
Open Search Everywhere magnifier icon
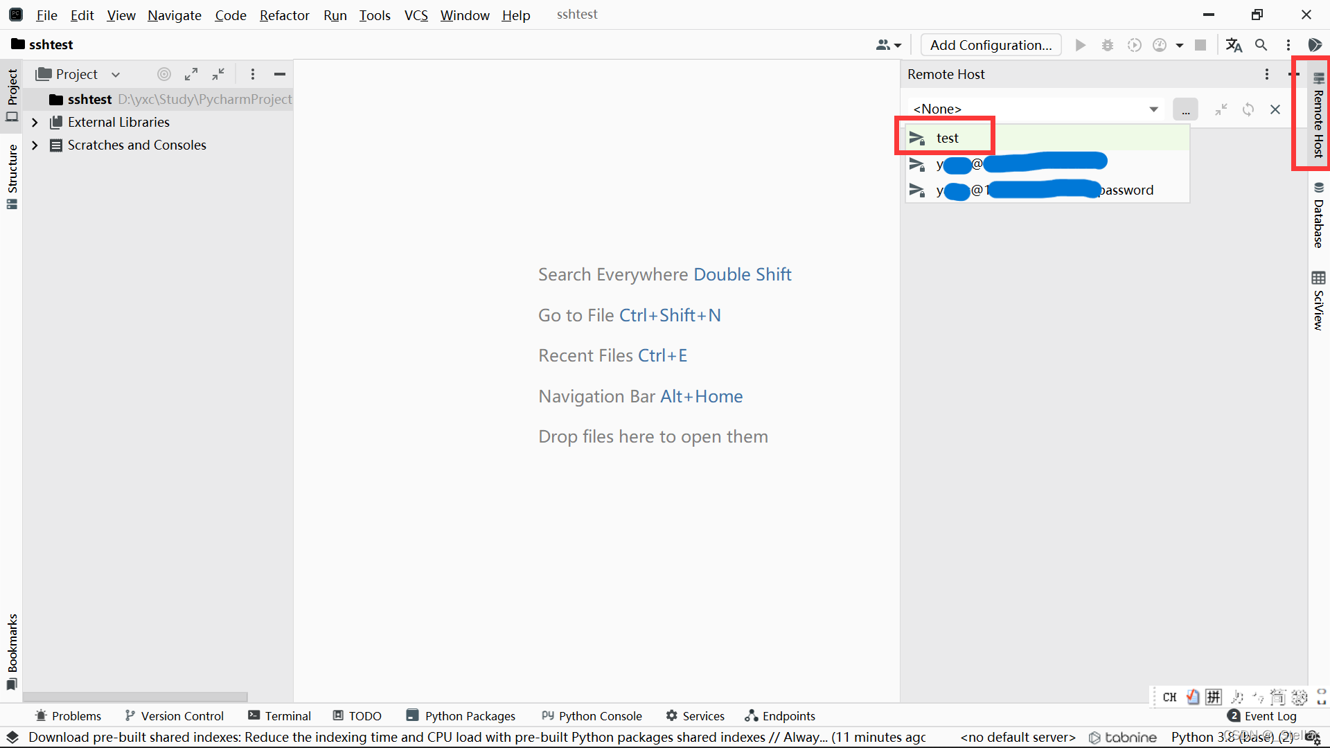click(x=1261, y=45)
